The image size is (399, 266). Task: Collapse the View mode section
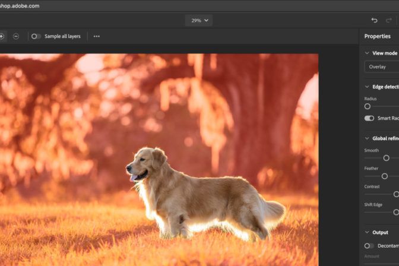367,53
